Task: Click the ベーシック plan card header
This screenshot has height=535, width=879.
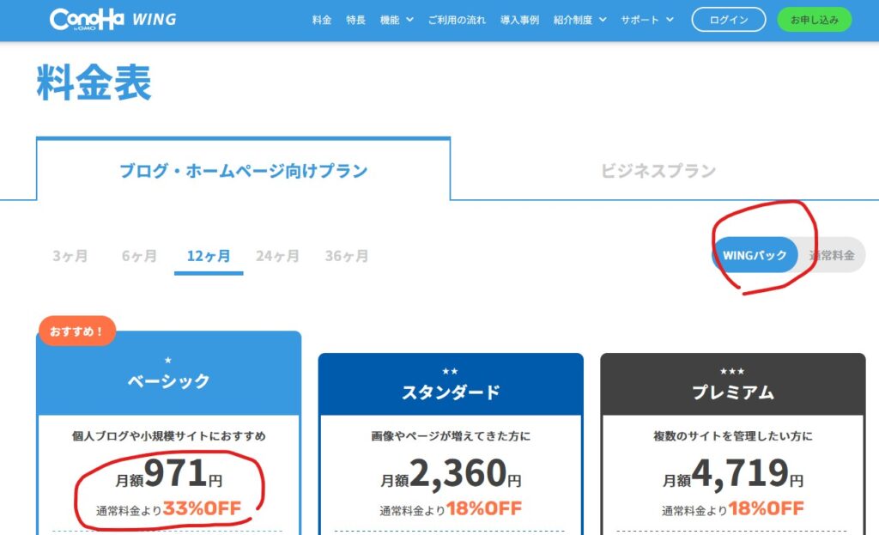Action: click(169, 380)
